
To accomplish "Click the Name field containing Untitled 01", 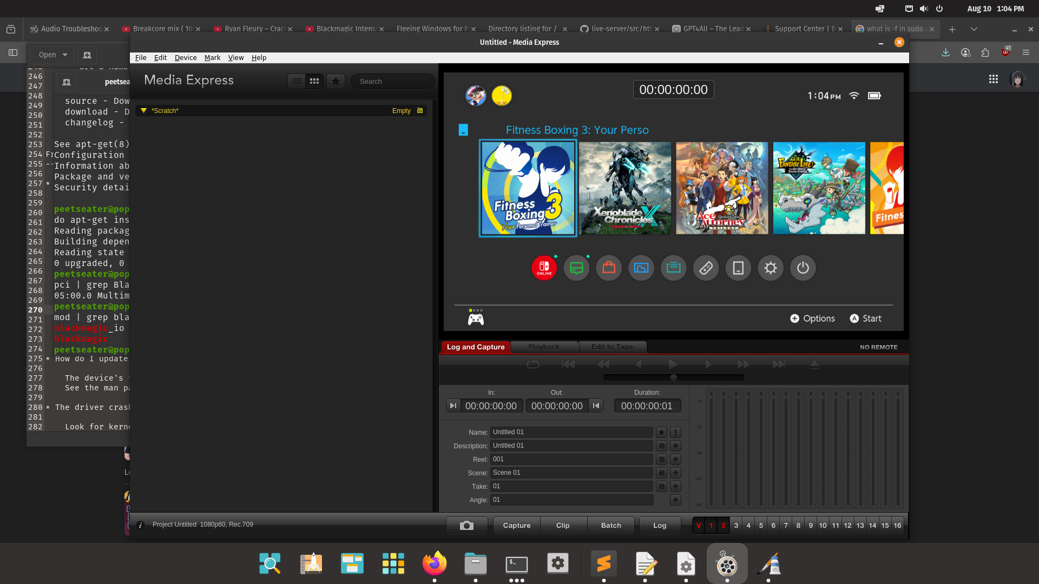I will coord(571,432).
